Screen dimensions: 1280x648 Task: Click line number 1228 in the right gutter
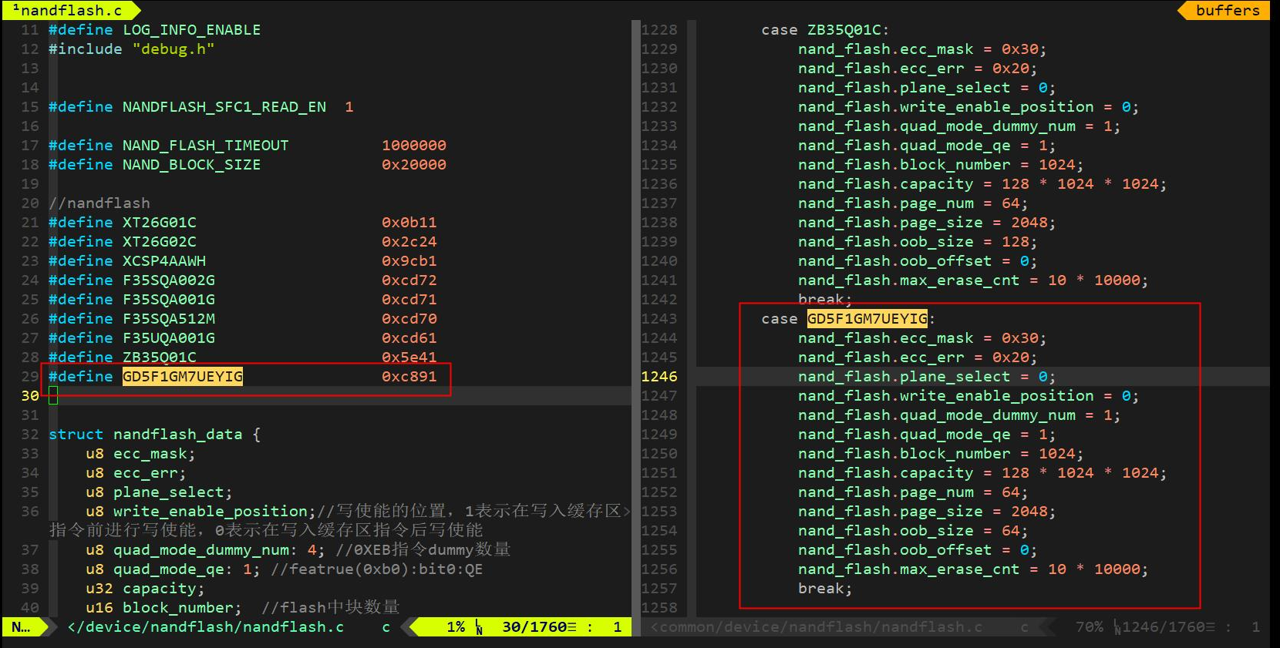click(659, 30)
